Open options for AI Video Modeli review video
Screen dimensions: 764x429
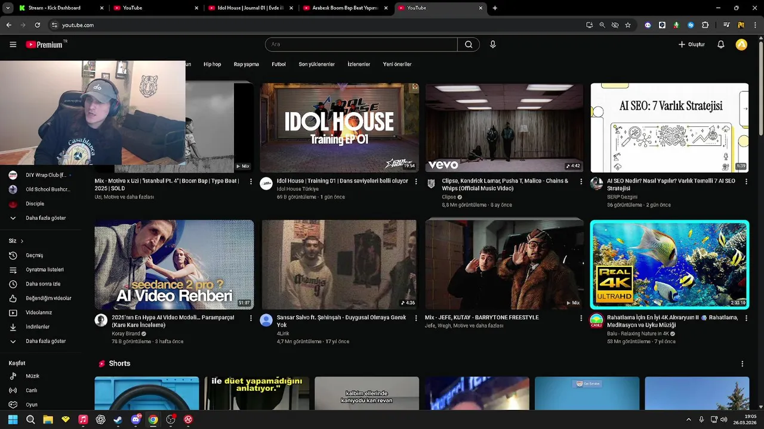251,318
